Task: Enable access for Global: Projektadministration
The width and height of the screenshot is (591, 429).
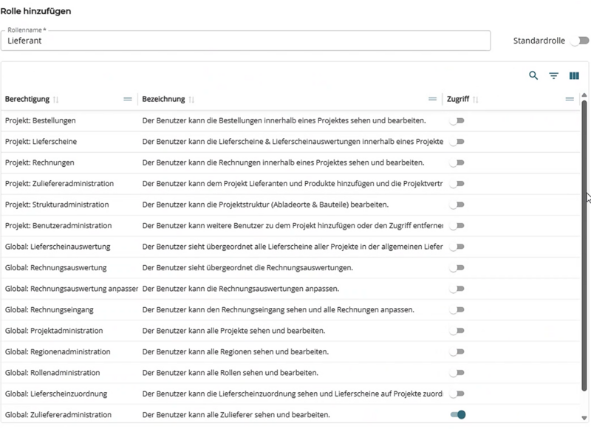Action: 457,331
